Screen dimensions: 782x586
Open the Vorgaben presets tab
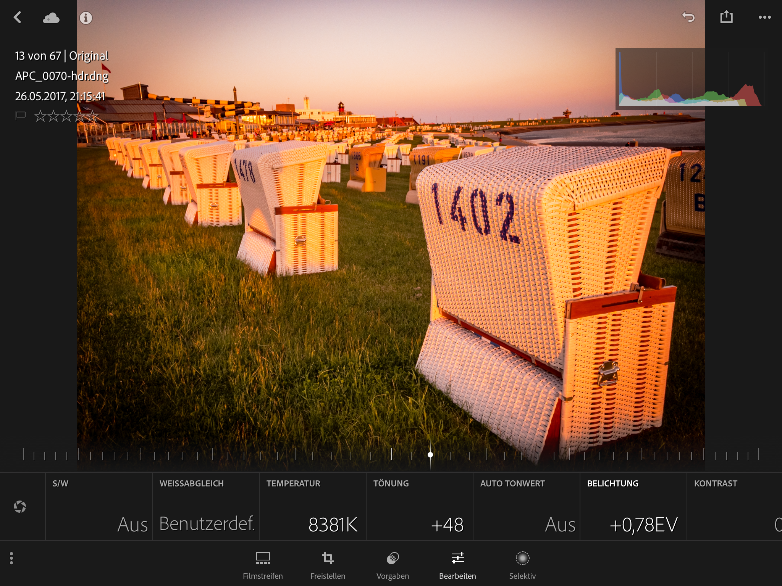(393, 565)
